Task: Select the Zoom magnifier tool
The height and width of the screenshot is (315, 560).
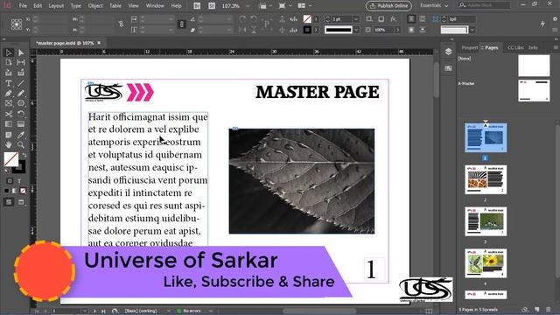Action: pos(21,145)
